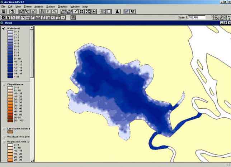Viewport: 231px width, 167px height.
Task: Click the context Help arrow icon
Action: (133, 11)
